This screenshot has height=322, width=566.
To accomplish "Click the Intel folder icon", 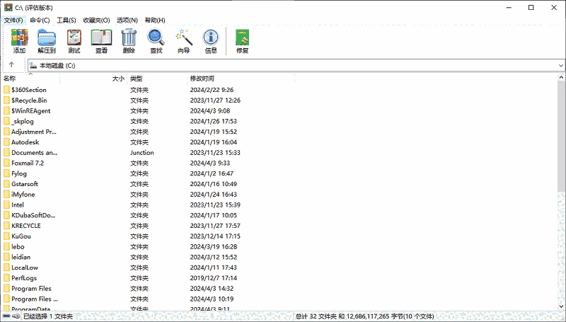I will tap(6, 205).
